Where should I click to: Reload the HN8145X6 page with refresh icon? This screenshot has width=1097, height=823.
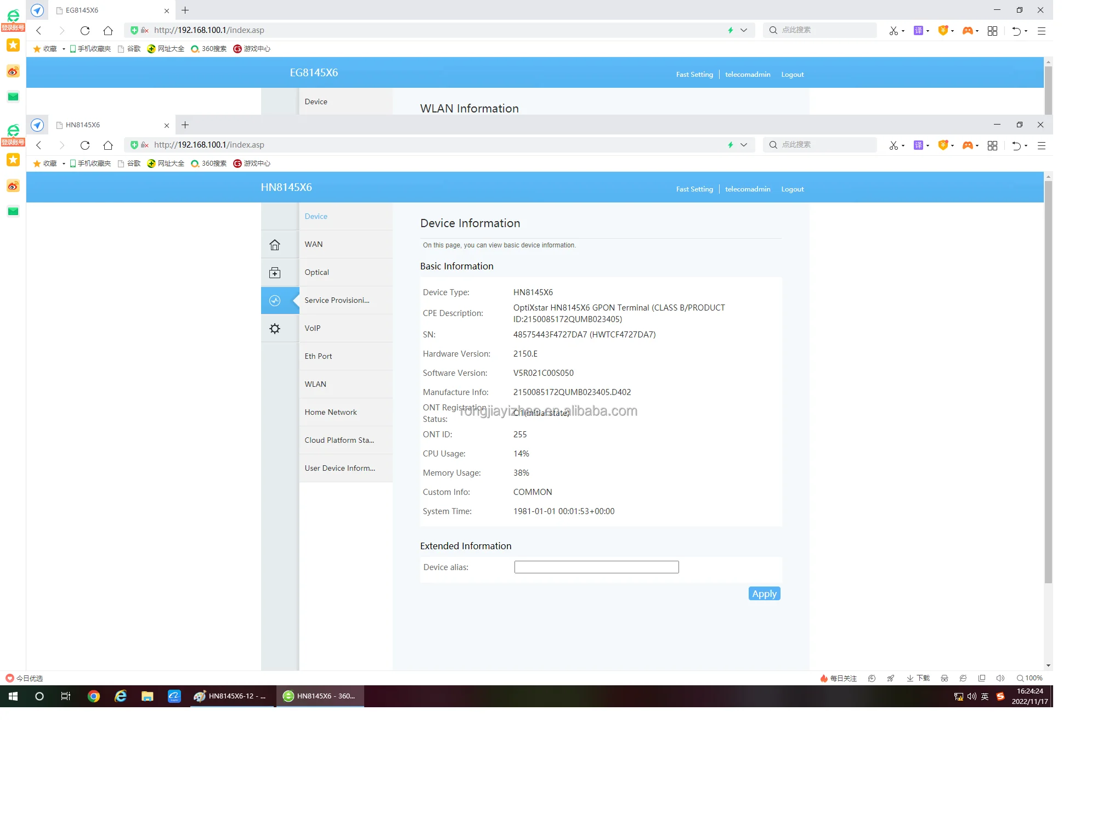[x=84, y=145]
